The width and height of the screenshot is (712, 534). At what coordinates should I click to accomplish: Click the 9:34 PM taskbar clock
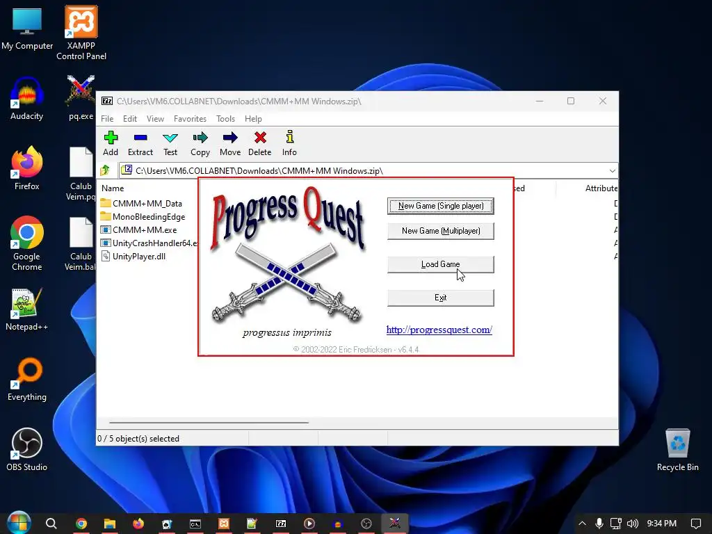(x=662, y=524)
